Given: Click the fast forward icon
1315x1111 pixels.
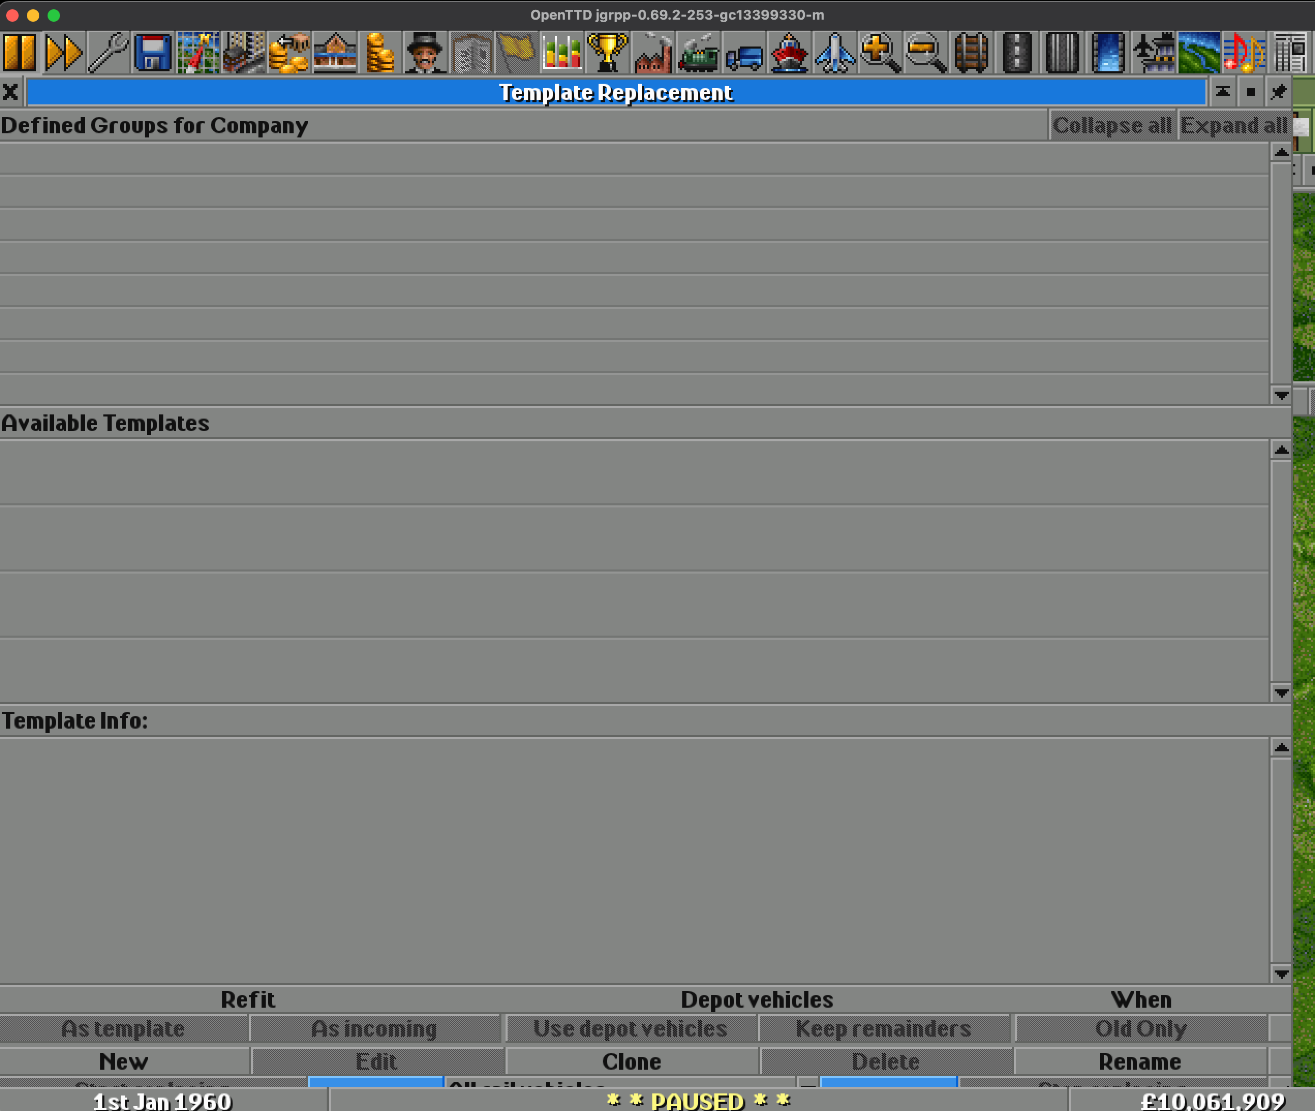Looking at the screenshot, I should point(64,53).
